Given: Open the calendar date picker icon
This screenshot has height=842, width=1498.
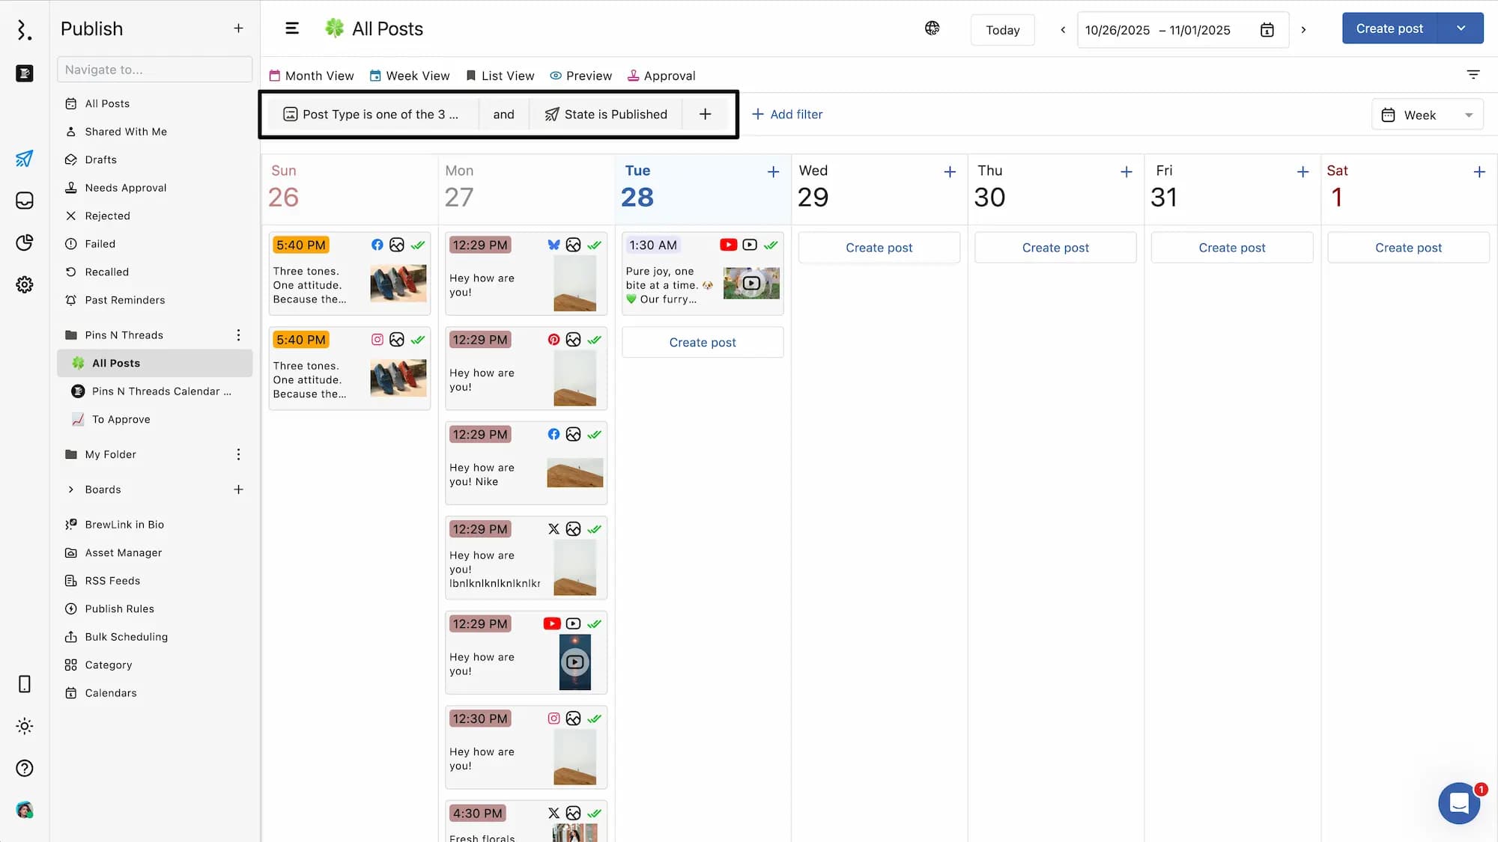Looking at the screenshot, I should [1267, 30].
